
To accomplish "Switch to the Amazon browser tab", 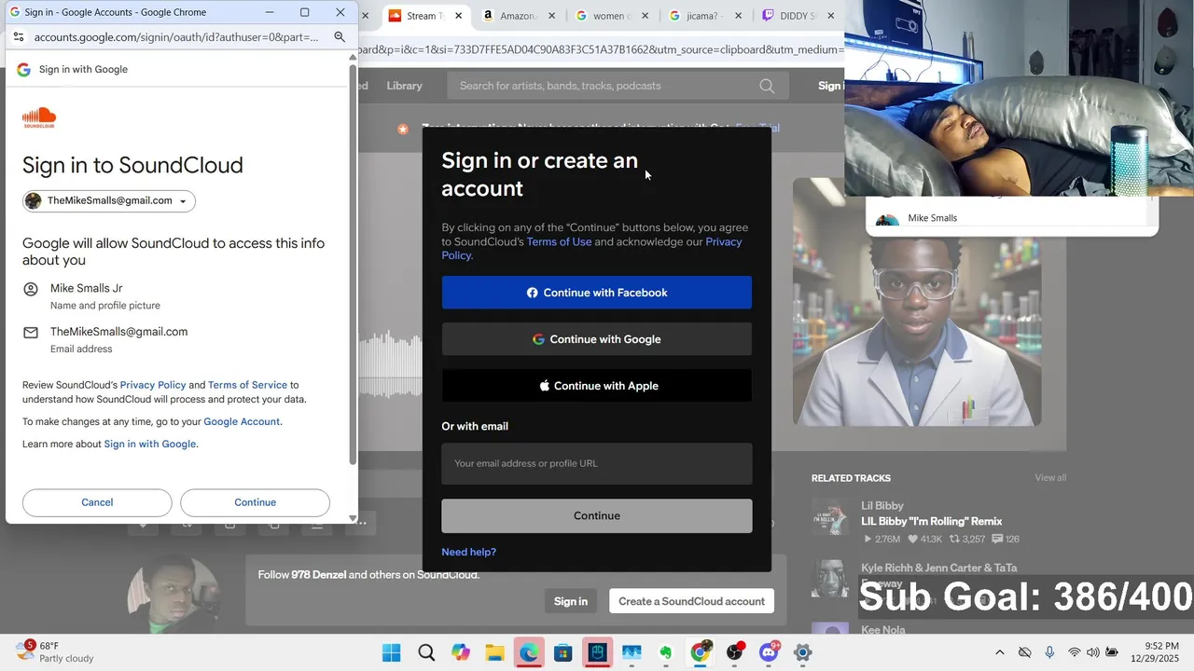I will pyautogui.click(x=518, y=16).
